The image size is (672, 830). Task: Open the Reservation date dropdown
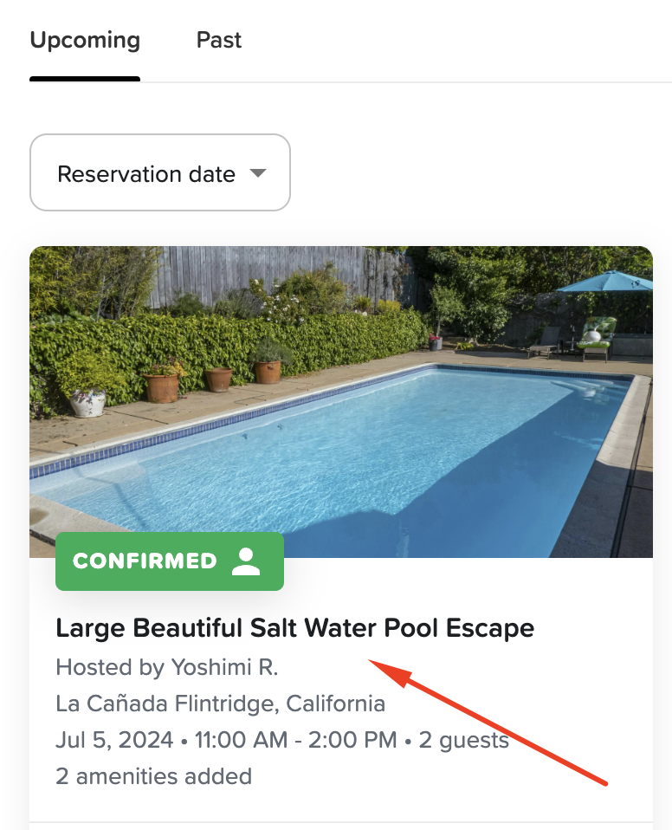click(x=159, y=173)
